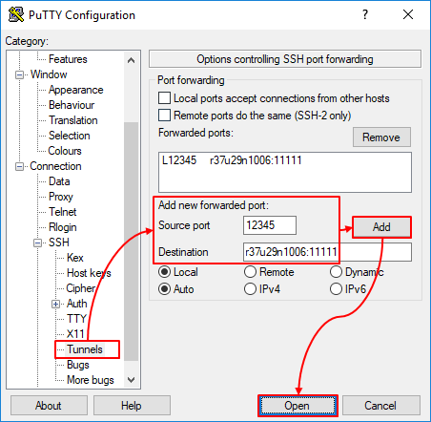
Task: Click the category tree scroll up arrow
Action: pos(131,60)
